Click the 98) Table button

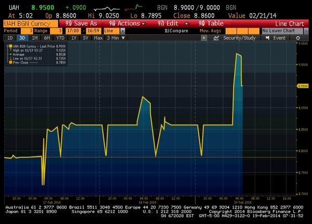coord(211,23)
